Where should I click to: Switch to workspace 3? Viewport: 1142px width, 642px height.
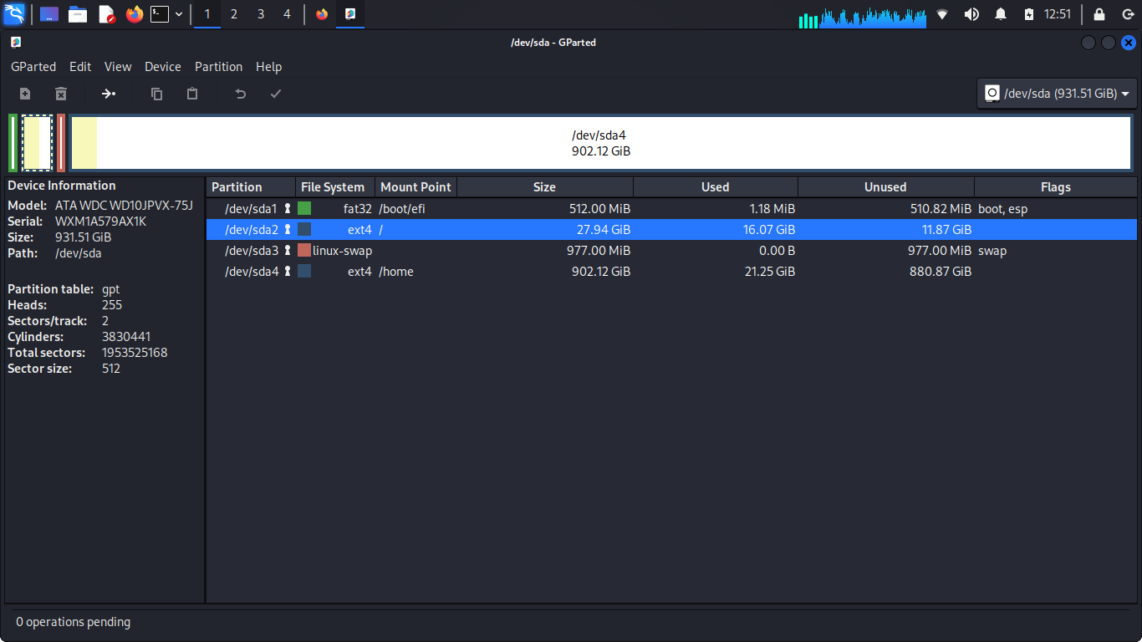261,14
